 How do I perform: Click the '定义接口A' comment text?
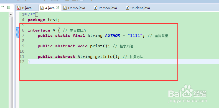(78, 30)
